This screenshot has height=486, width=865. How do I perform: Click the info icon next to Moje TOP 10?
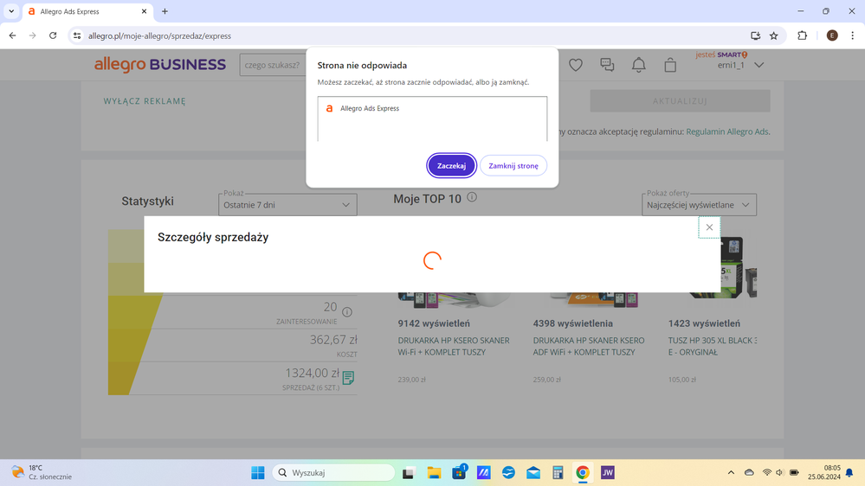[472, 197]
